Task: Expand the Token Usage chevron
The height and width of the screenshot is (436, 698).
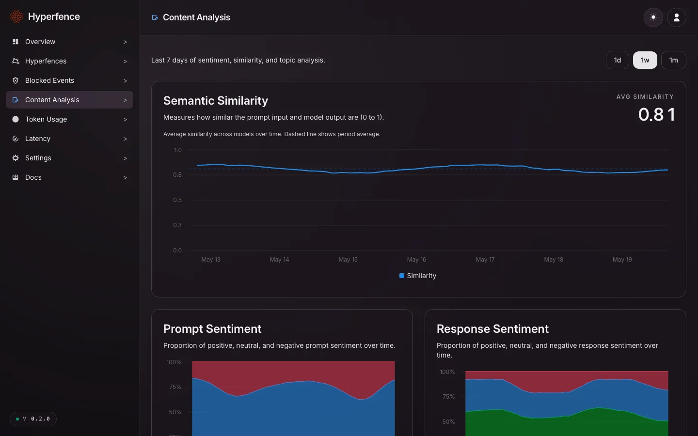Action: [x=125, y=119]
